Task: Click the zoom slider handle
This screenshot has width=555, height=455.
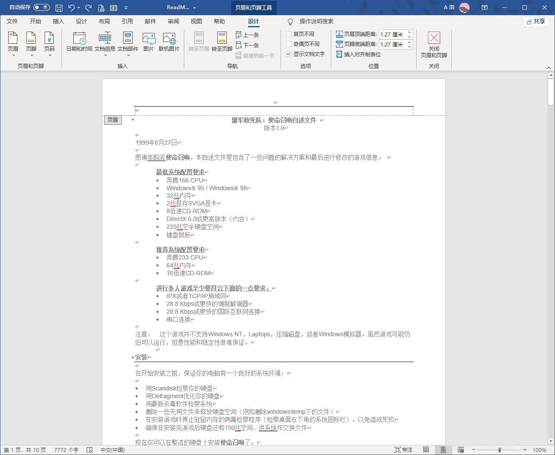Action: coord(499,450)
